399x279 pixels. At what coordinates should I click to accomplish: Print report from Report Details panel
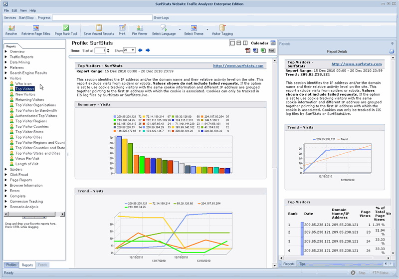(x=392, y=51)
